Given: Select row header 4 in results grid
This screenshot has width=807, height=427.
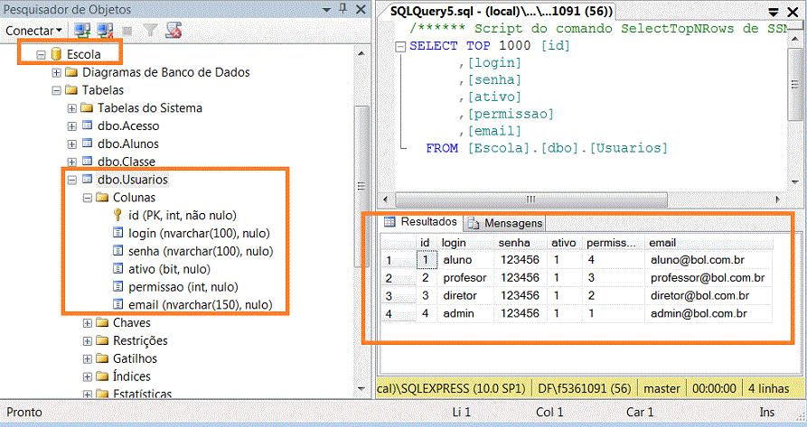Looking at the screenshot, I should (398, 314).
